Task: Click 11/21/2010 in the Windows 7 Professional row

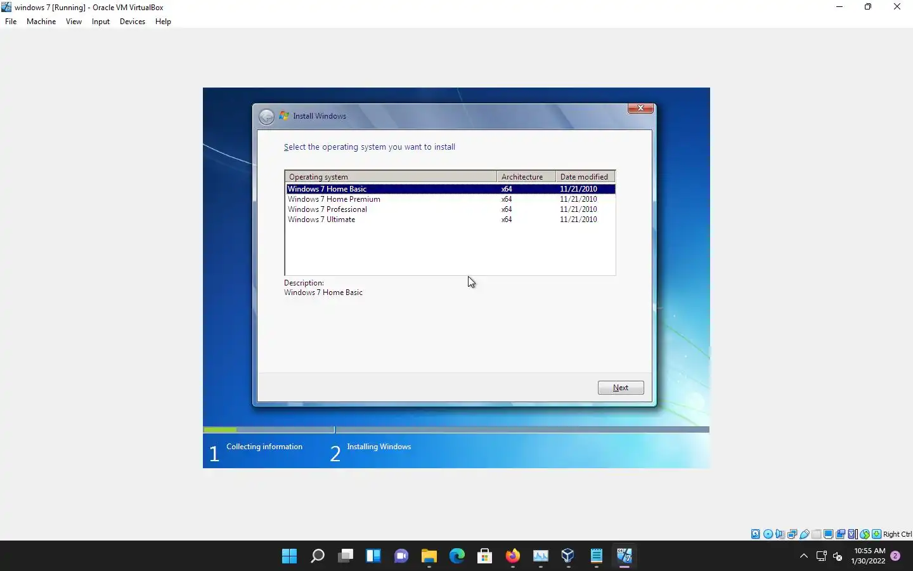Action: click(578, 209)
